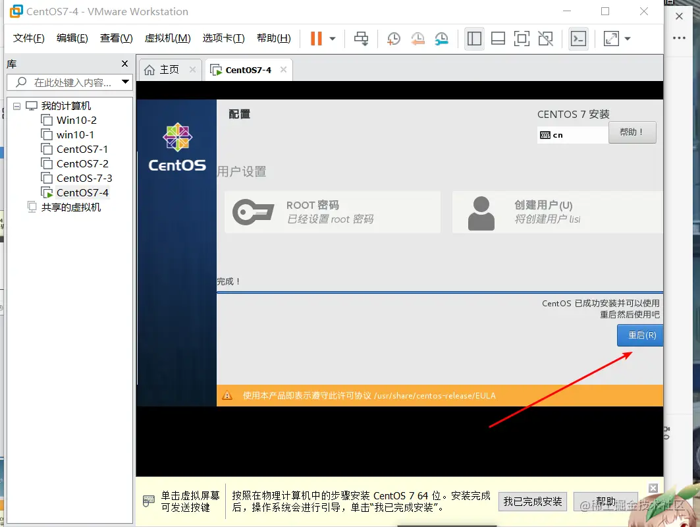Toggle the thumbnail bar view icon
Image resolution: width=700 pixels, height=527 pixels.
tap(498, 39)
